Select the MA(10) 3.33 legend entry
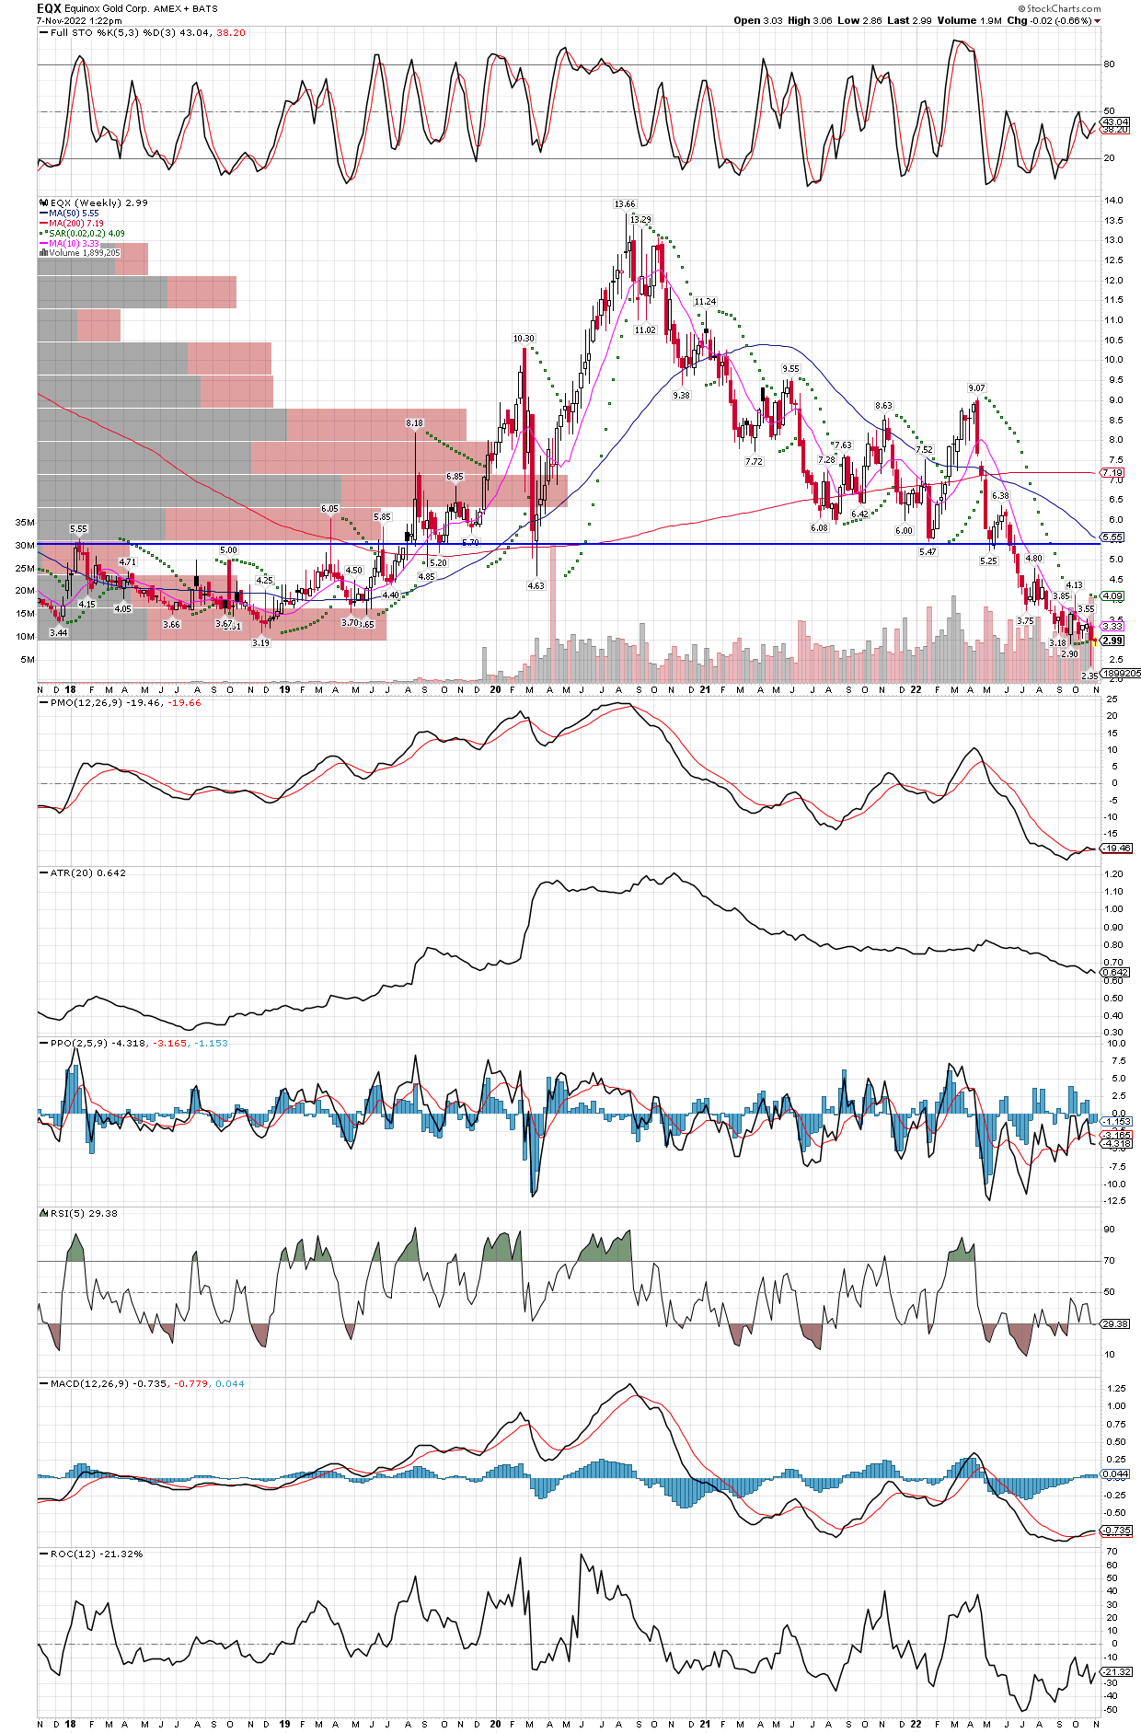 tap(74, 244)
